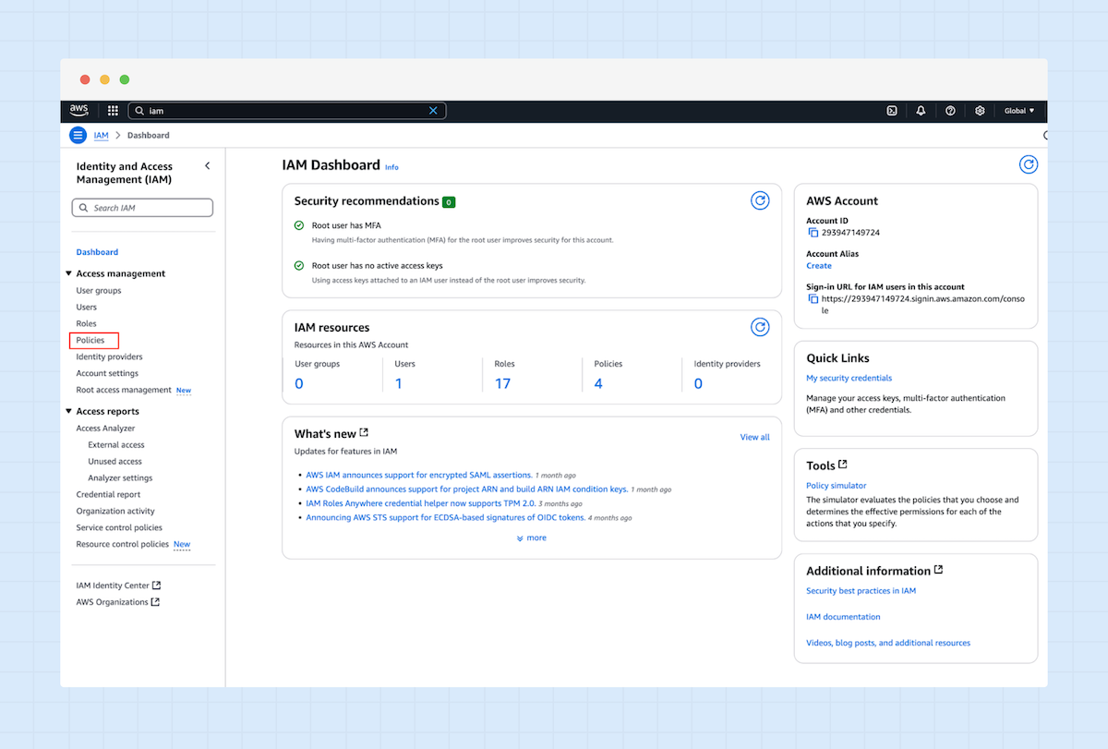Open My security credentials link

pos(849,379)
